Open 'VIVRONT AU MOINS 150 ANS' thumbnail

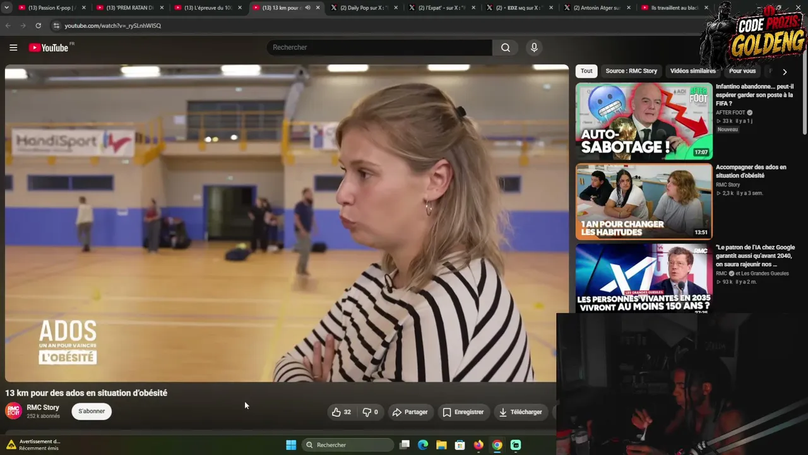(644, 279)
